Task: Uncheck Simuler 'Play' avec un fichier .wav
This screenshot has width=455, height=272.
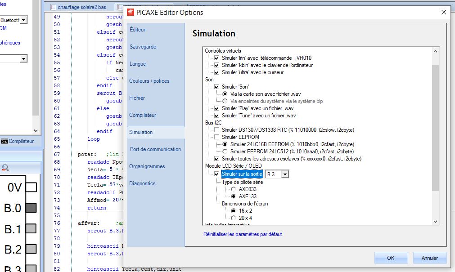Action: (216, 108)
